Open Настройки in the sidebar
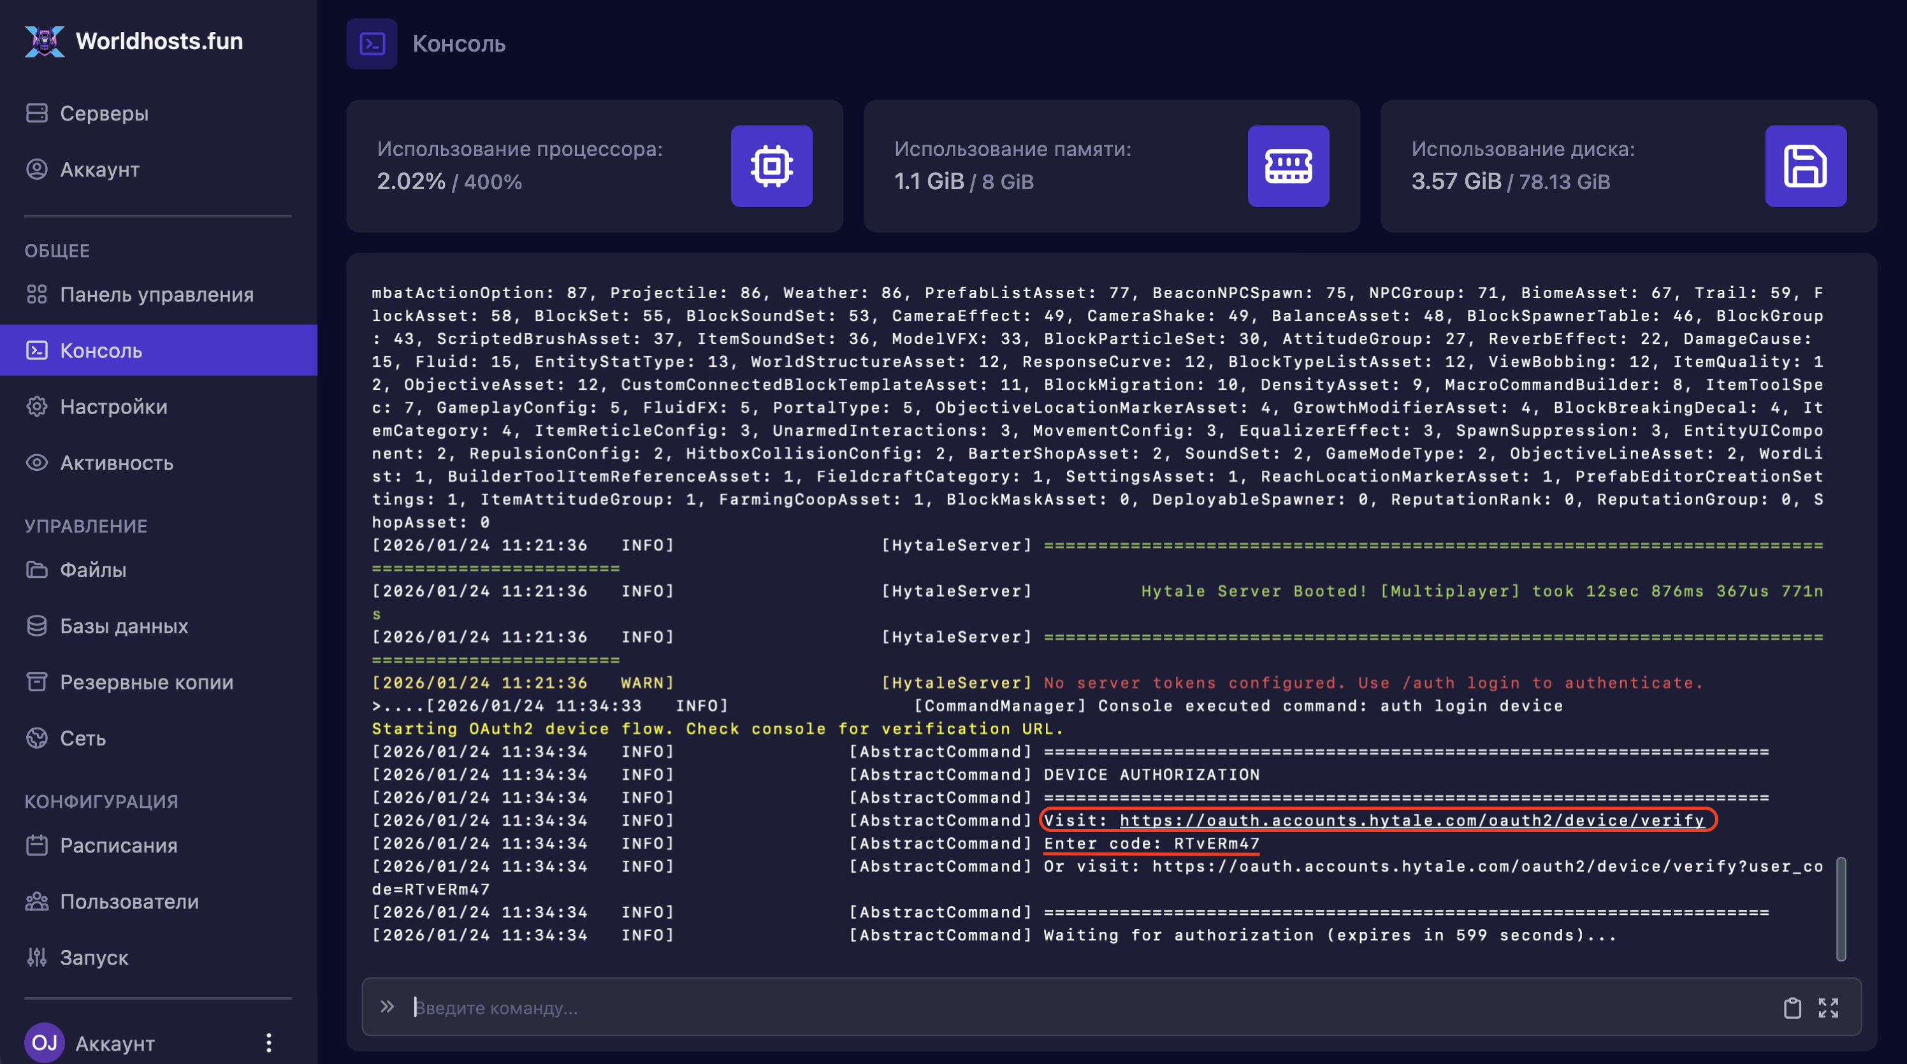This screenshot has height=1064, width=1907. (113, 407)
